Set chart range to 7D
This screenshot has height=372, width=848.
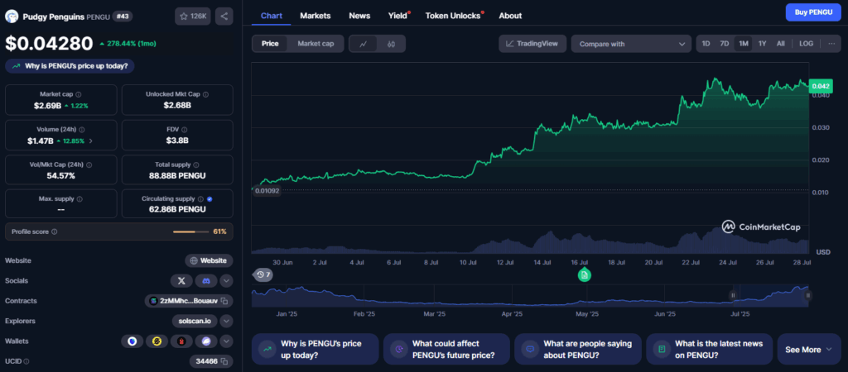(x=724, y=44)
